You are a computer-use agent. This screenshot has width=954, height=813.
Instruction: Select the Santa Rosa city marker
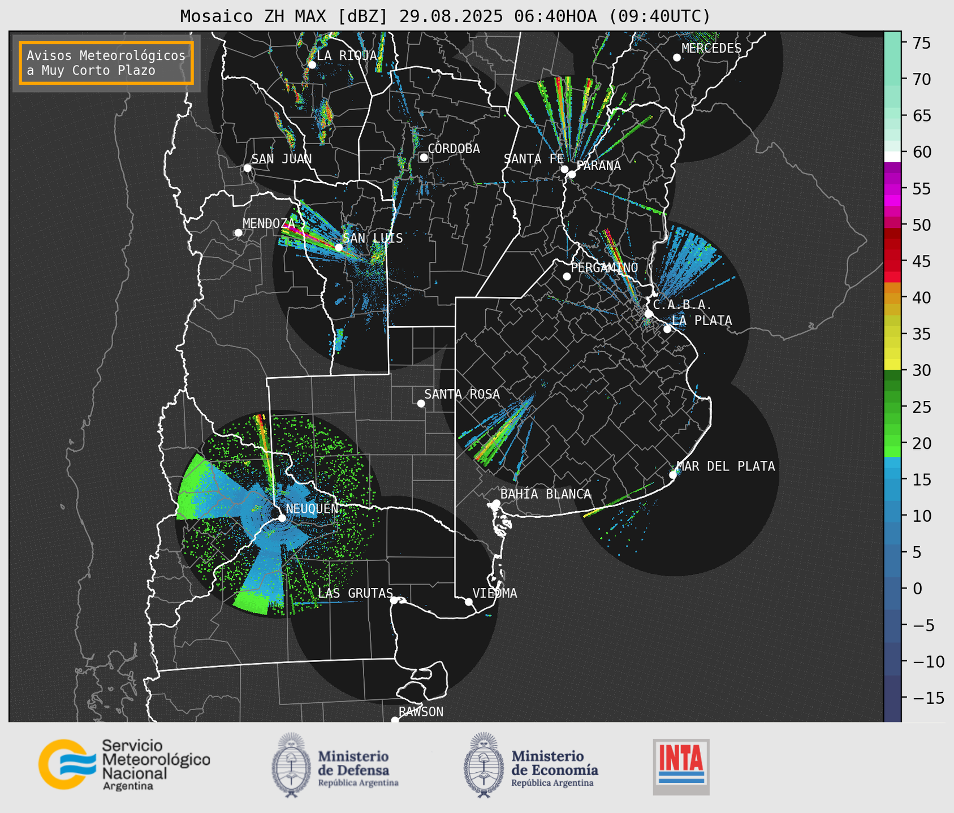tap(421, 403)
